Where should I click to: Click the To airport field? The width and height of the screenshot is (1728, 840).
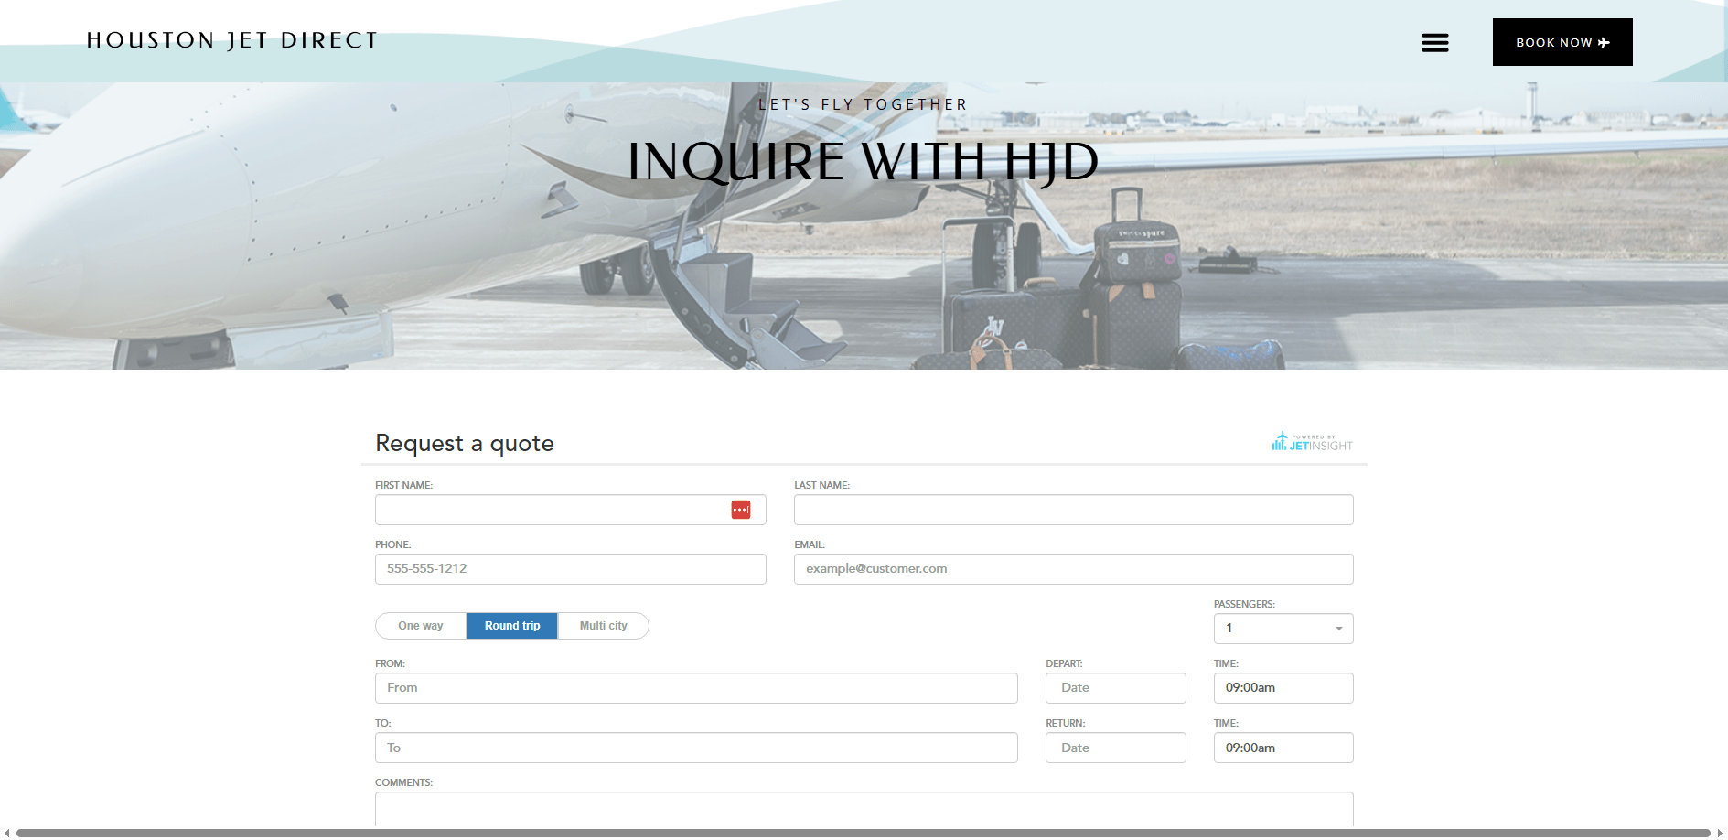coord(695,748)
